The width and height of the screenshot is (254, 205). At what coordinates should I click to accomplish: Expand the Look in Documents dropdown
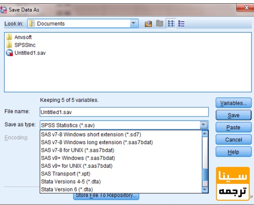click(134, 24)
